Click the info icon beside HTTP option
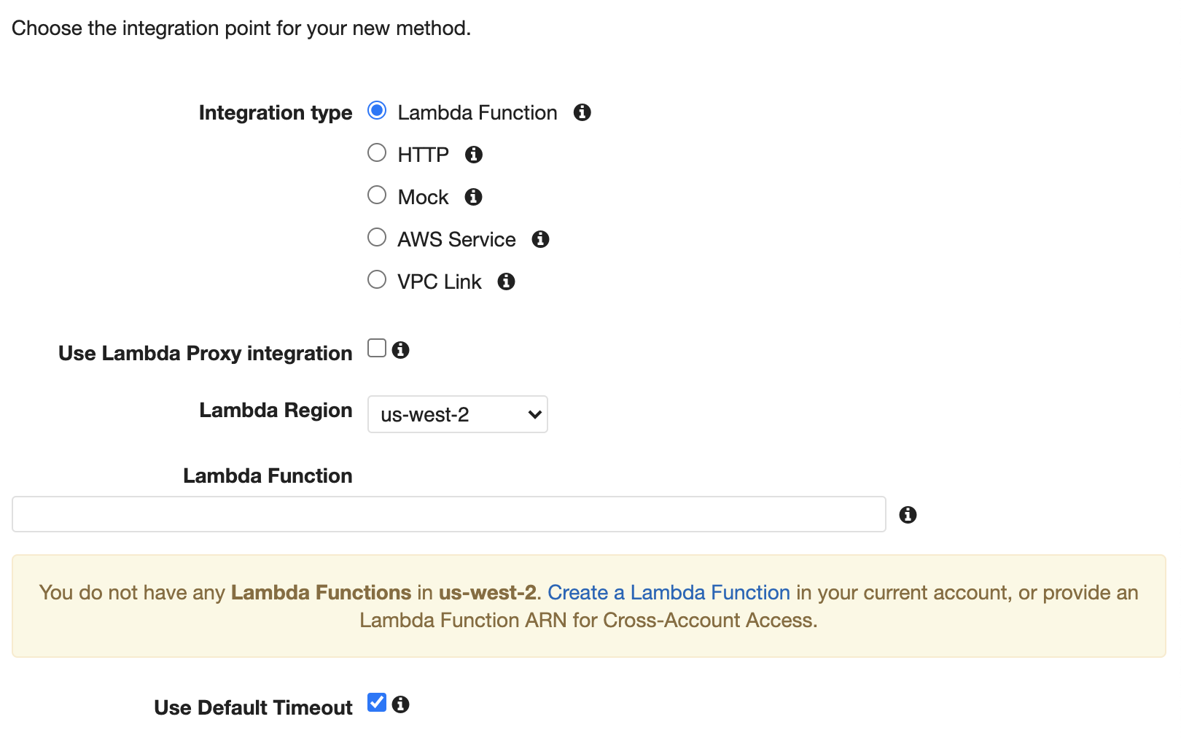The height and width of the screenshot is (738, 1181). point(474,155)
